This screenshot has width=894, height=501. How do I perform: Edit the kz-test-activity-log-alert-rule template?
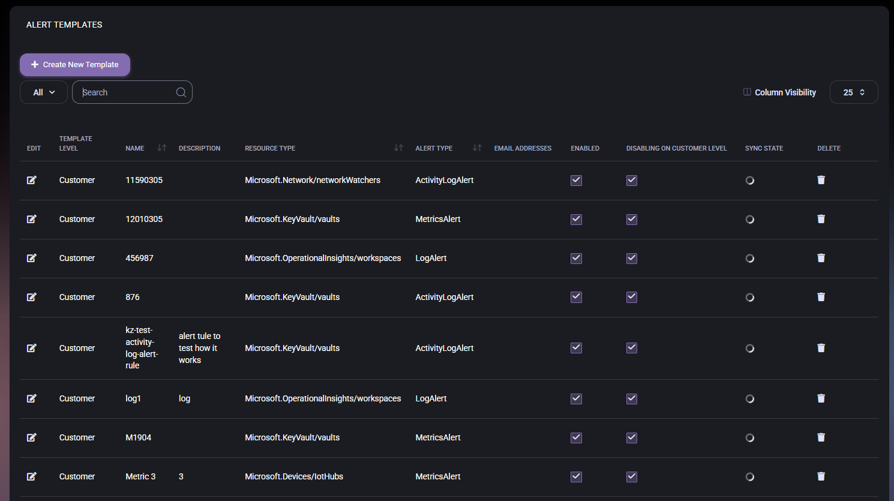(x=32, y=348)
